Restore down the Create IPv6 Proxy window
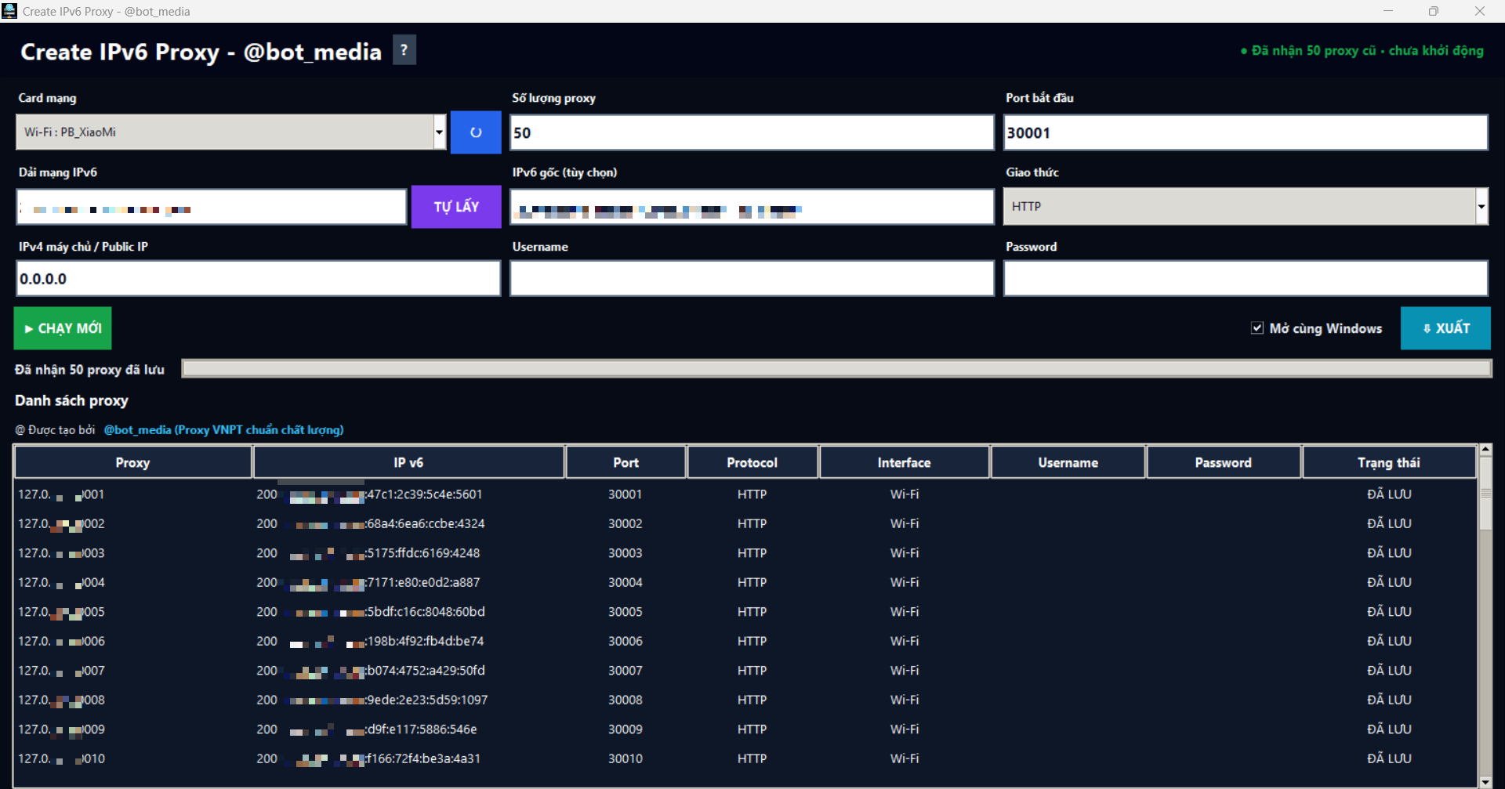 pyautogui.click(x=1433, y=11)
